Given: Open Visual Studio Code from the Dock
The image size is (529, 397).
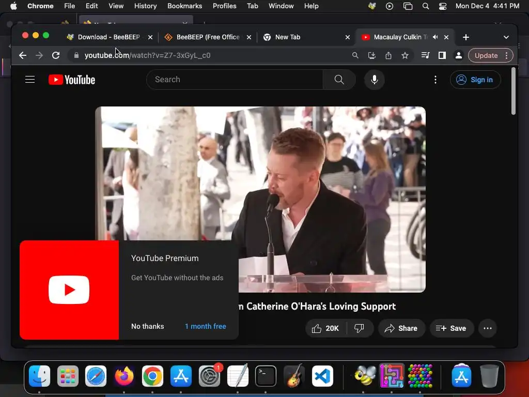Looking at the screenshot, I should (x=322, y=376).
